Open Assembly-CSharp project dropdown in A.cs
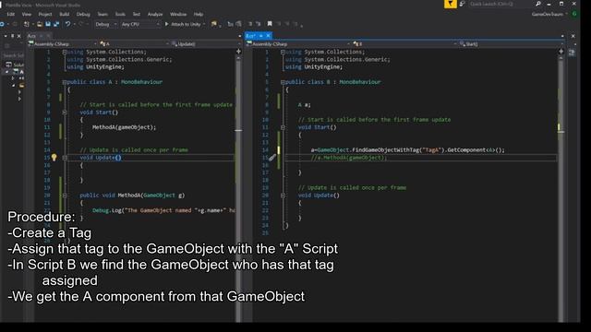The width and height of the screenshot is (591, 332). [63, 44]
